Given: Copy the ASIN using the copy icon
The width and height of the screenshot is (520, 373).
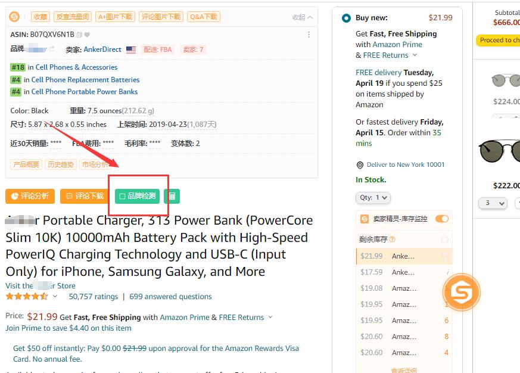Looking at the screenshot, I should (x=77, y=34).
